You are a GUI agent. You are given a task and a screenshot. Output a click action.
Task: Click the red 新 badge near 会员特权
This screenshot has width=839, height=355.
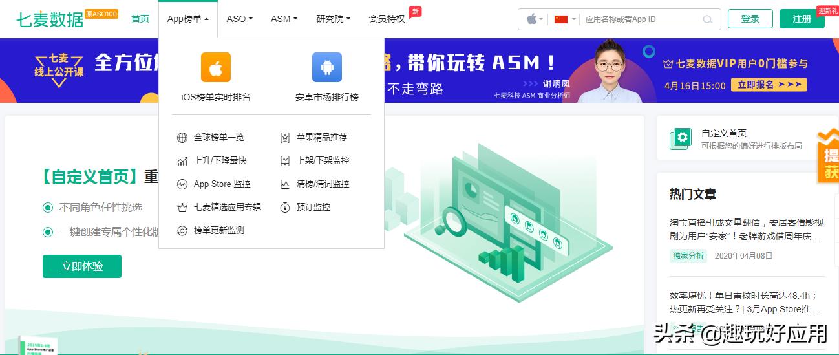(x=416, y=11)
